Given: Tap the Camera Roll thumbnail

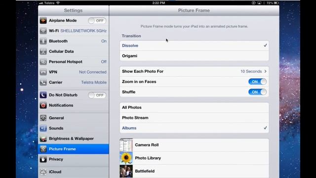Looking at the screenshot, I should click(x=126, y=145).
